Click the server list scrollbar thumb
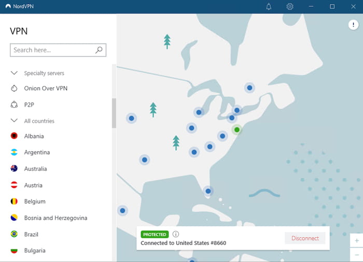363x262 pixels. (114, 113)
